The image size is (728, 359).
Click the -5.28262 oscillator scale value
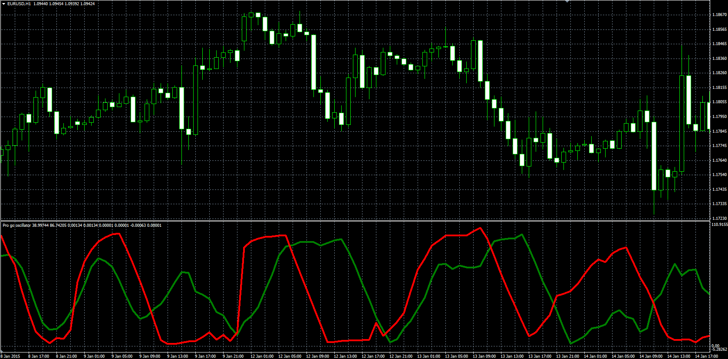(720, 349)
